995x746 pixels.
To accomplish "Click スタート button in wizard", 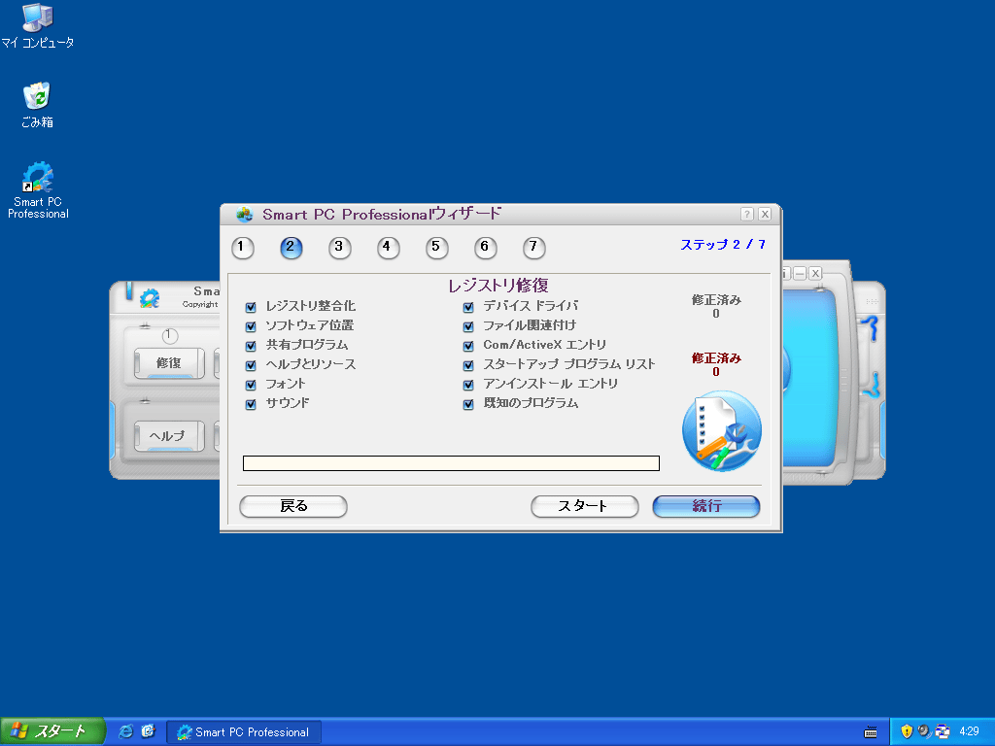I will coord(584,506).
